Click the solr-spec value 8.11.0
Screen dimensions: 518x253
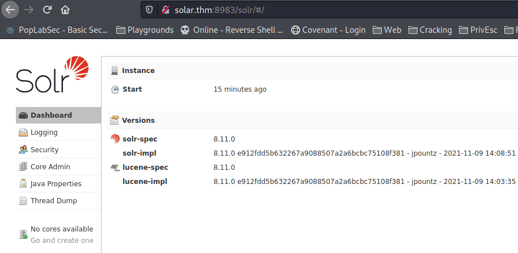click(224, 139)
